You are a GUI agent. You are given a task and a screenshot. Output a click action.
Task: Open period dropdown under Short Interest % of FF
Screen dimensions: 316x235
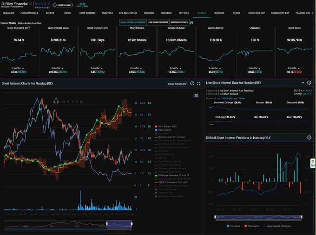pos(18,68)
